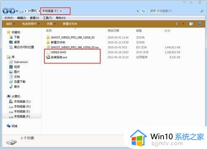
Task: Click 新建文件夹 toolbar button
Action: point(70,24)
